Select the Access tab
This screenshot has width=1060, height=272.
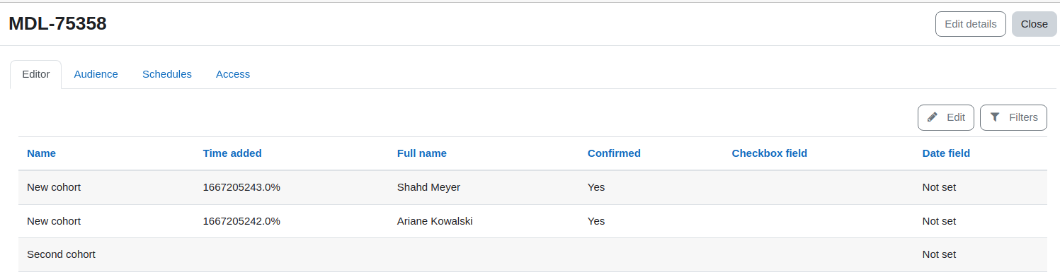coord(233,74)
